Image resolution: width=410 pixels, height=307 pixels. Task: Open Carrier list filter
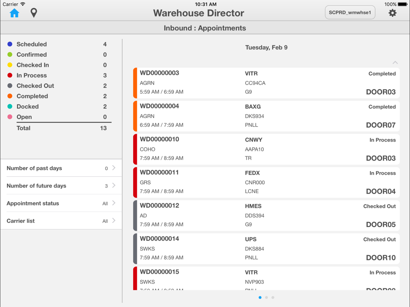pos(61,221)
